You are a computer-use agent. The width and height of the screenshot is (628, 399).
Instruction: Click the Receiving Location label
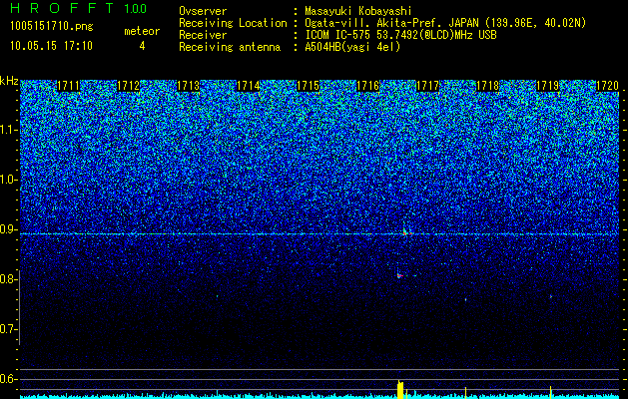[233, 23]
